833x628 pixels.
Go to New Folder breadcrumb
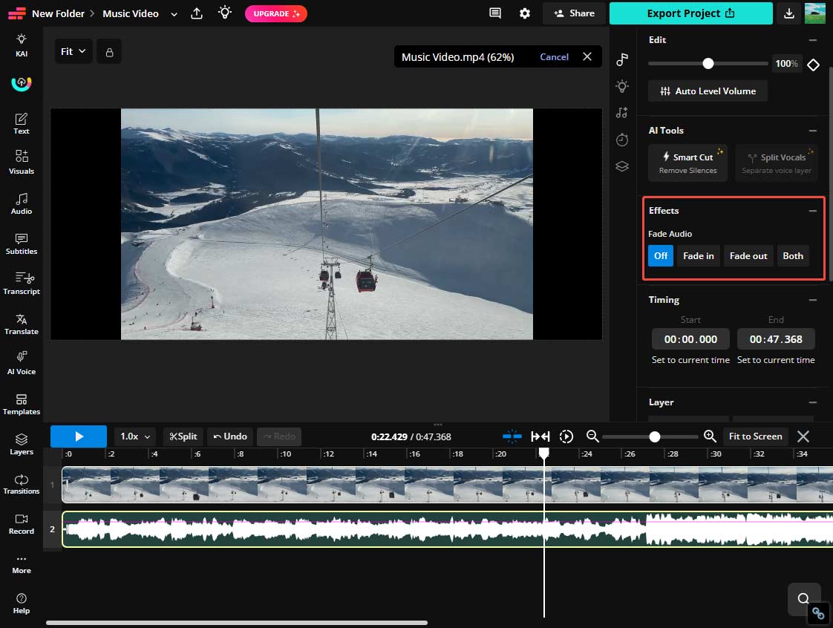(x=58, y=14)
